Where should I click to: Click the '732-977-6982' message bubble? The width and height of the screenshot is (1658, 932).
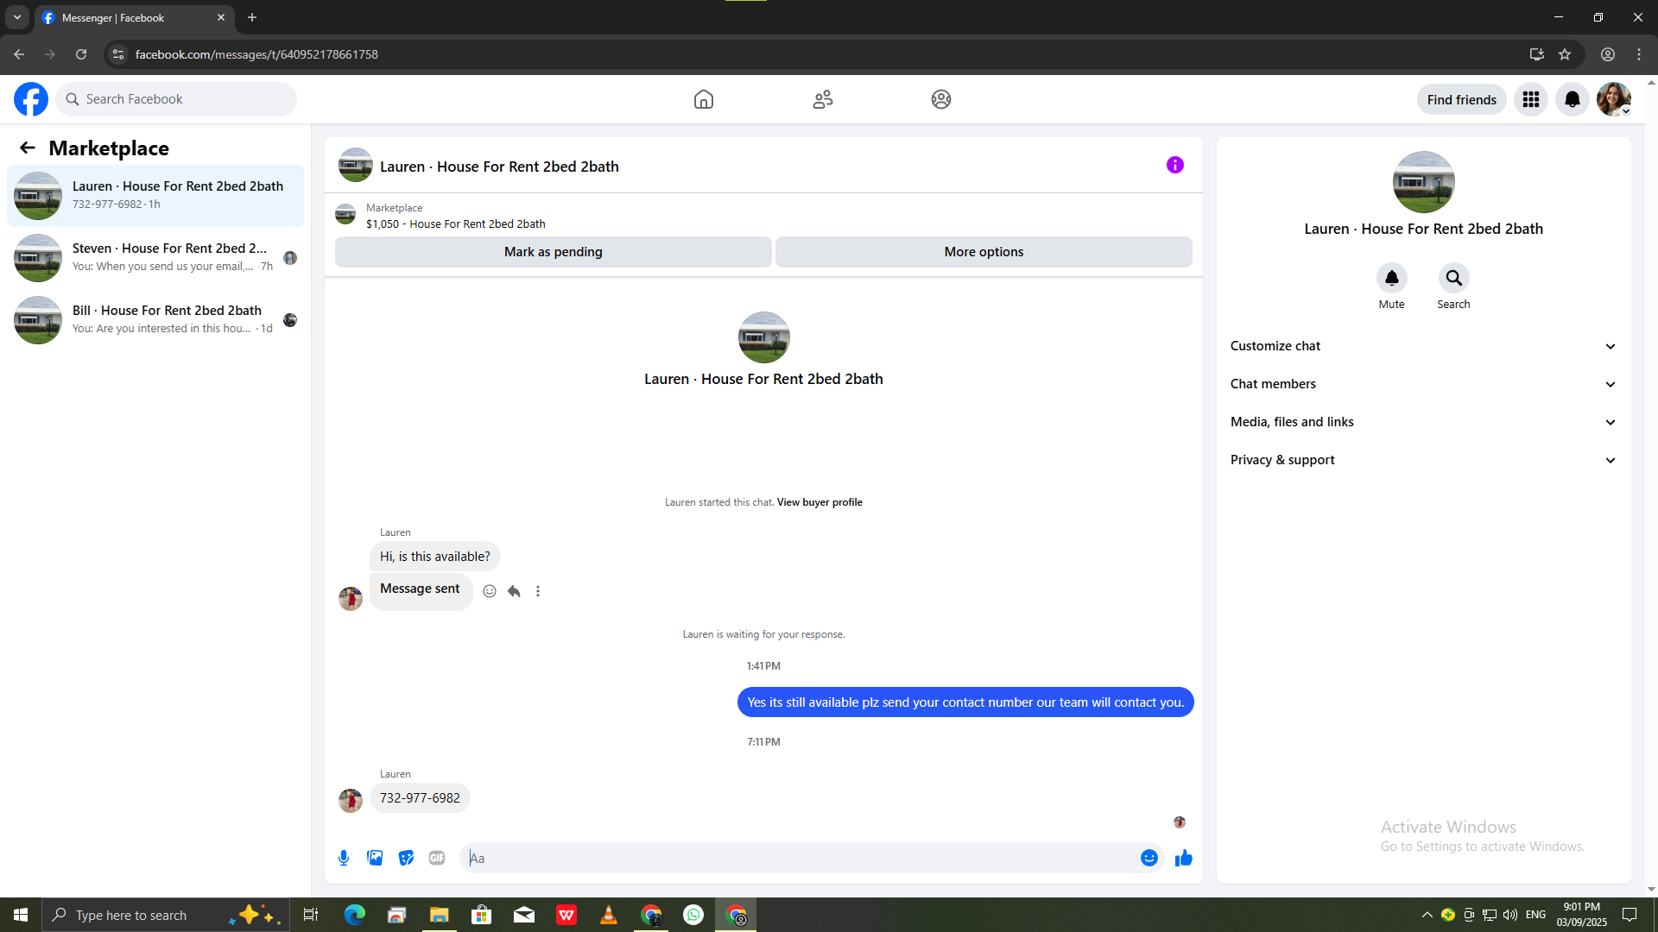click(420, 798)
